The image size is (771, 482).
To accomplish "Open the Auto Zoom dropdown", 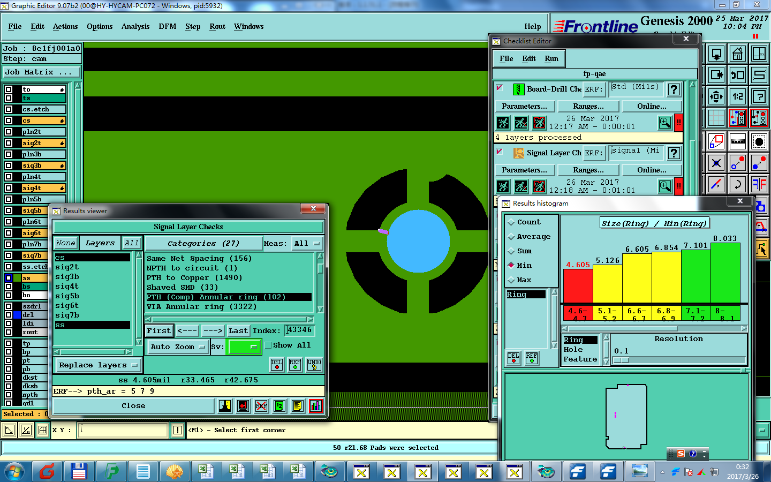I will (178, 347).
